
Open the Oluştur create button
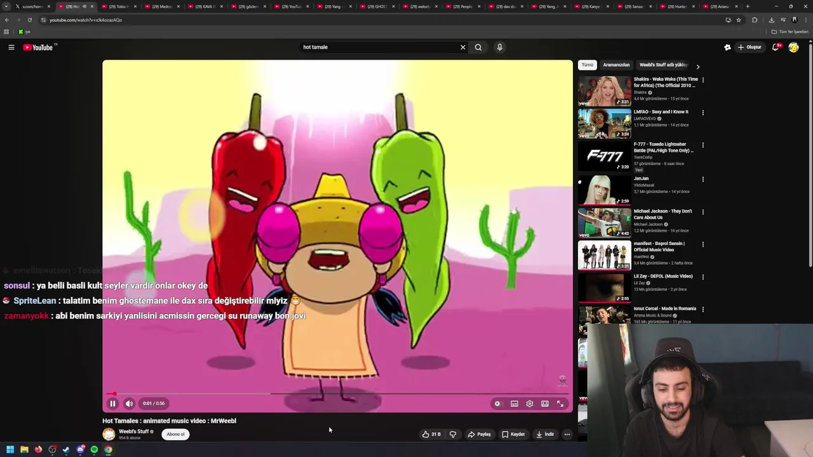tap(749, 47)
